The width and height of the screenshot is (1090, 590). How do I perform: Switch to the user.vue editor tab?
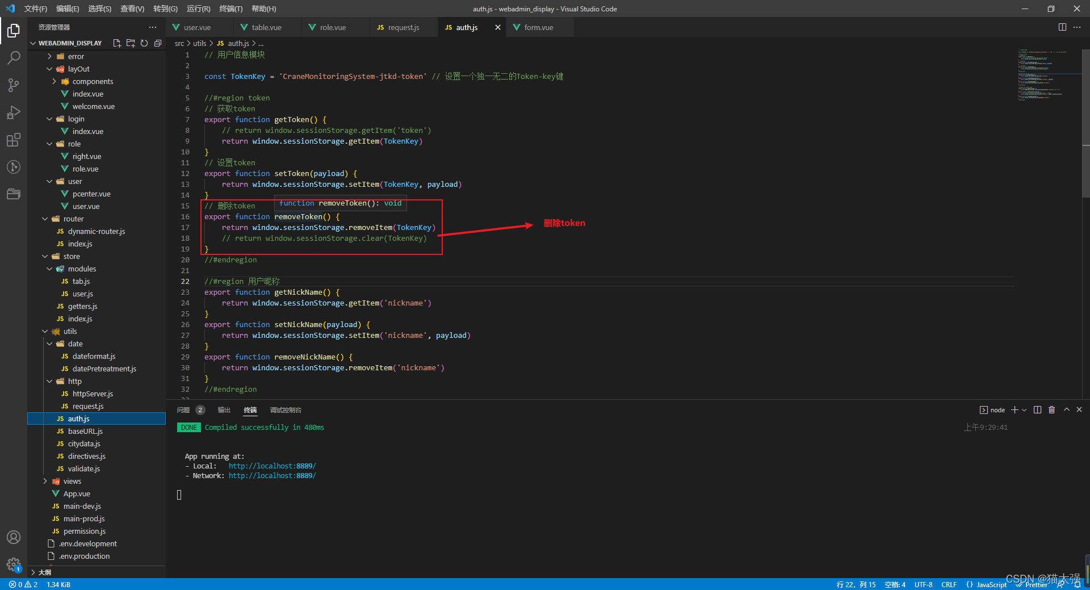pos(197,27)
